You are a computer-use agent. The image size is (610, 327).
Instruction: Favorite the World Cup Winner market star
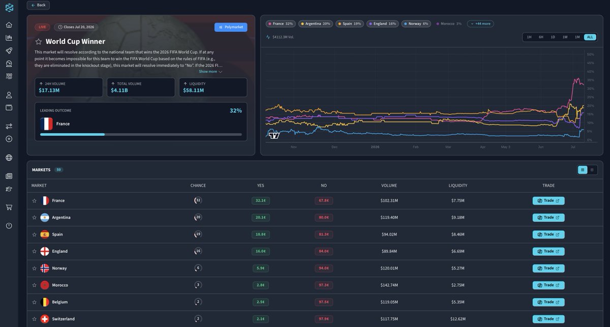click(38, 42)
